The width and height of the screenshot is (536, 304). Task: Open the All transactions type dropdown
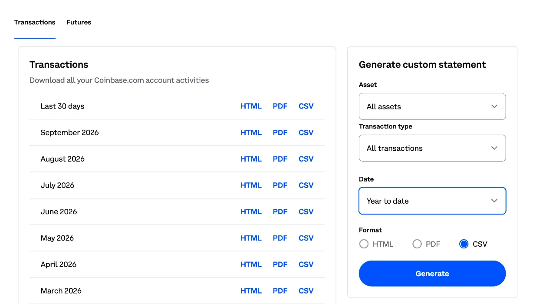point(432,148)
